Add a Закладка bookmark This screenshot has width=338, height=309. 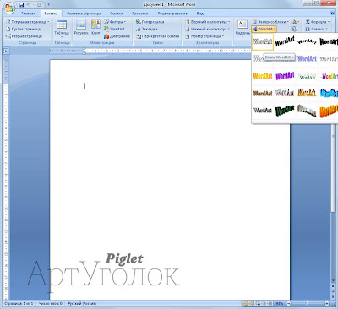click(146, 29)
